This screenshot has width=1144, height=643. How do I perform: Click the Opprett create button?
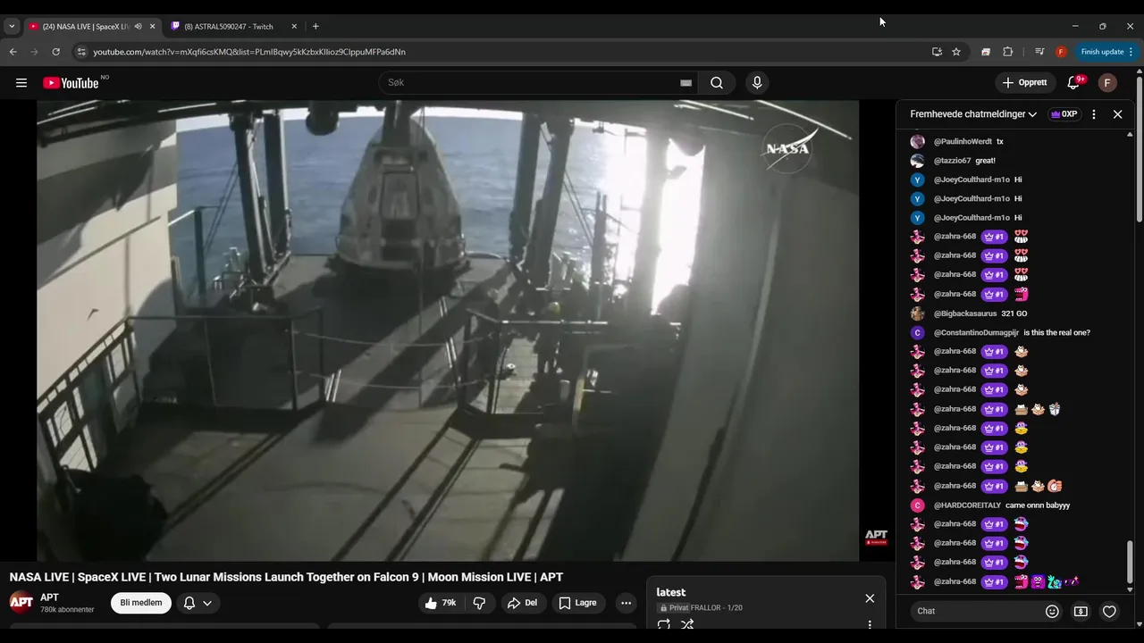click(1025, 83)
